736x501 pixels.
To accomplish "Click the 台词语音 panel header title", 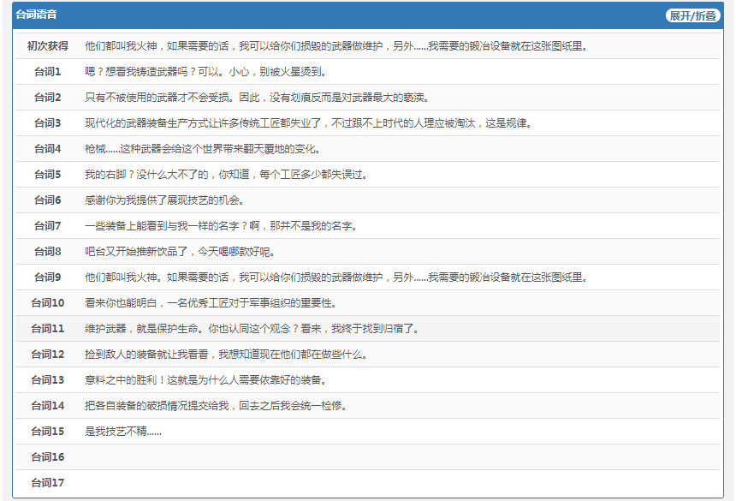I will click(37, 15).
